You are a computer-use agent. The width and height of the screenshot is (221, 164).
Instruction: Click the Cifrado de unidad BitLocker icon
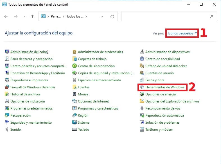pos(142,66)
